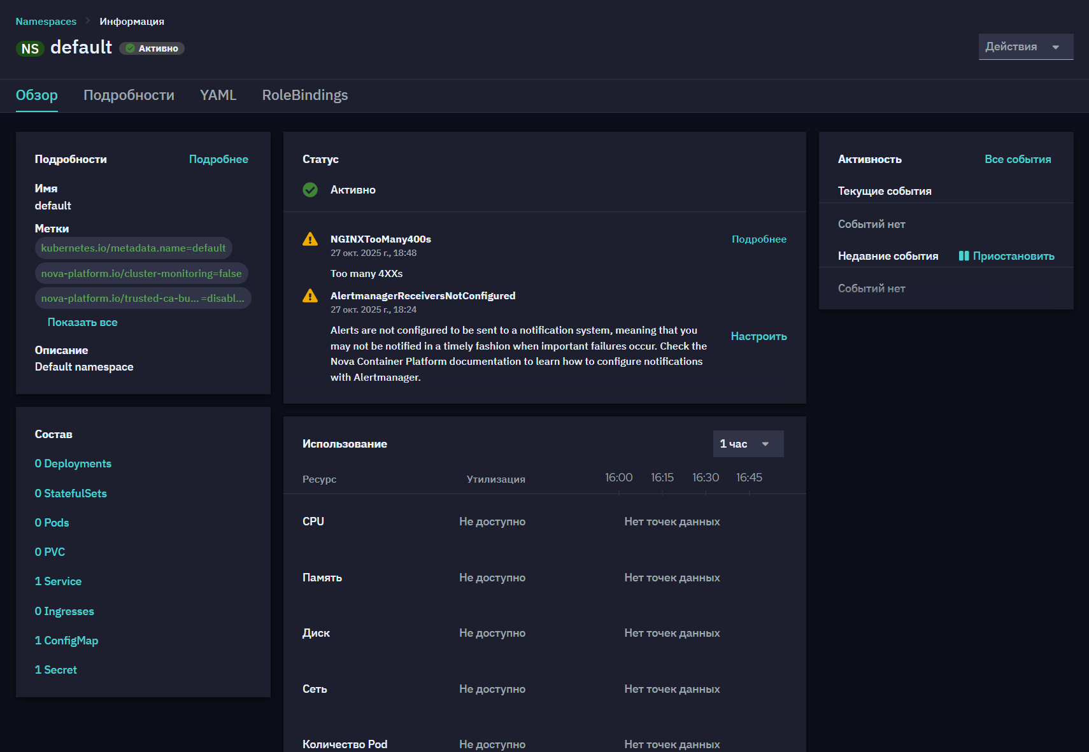Open 0 StatefulSets link
1089x752 pixels.
pos(71,493)
